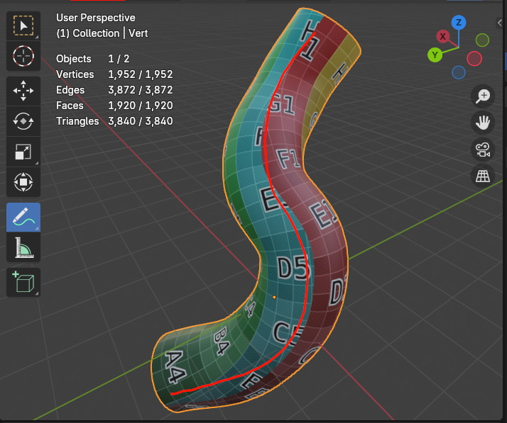This screenshot has width=507, height=423.
Task: Click the Annotate pencil tool
Action: pyautogui.click(x=23, y=217)
